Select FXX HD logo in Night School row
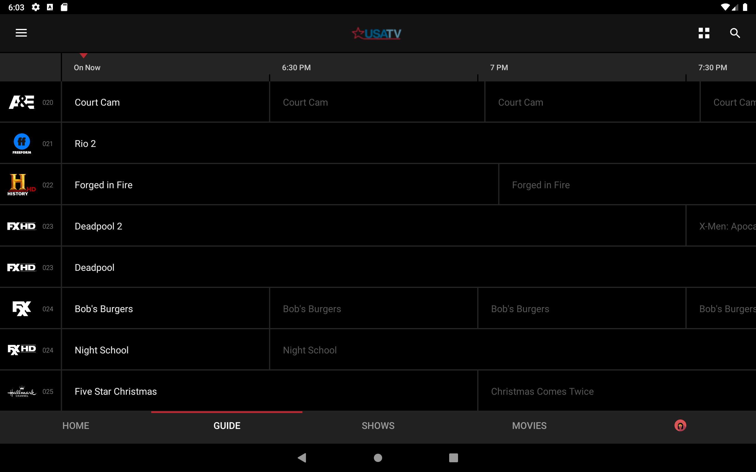This screenshot has height=472, width=756. point(22,350)
